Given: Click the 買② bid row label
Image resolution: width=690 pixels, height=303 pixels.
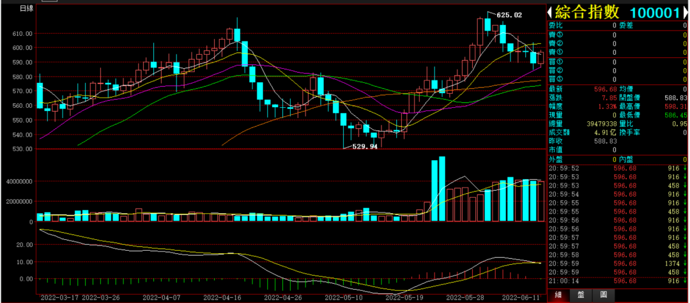Looking at the screenshot, I should click(555, 71).
